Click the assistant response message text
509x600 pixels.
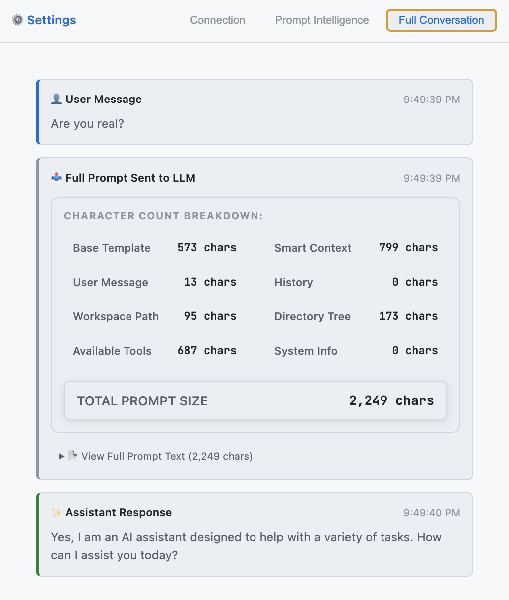246,546
